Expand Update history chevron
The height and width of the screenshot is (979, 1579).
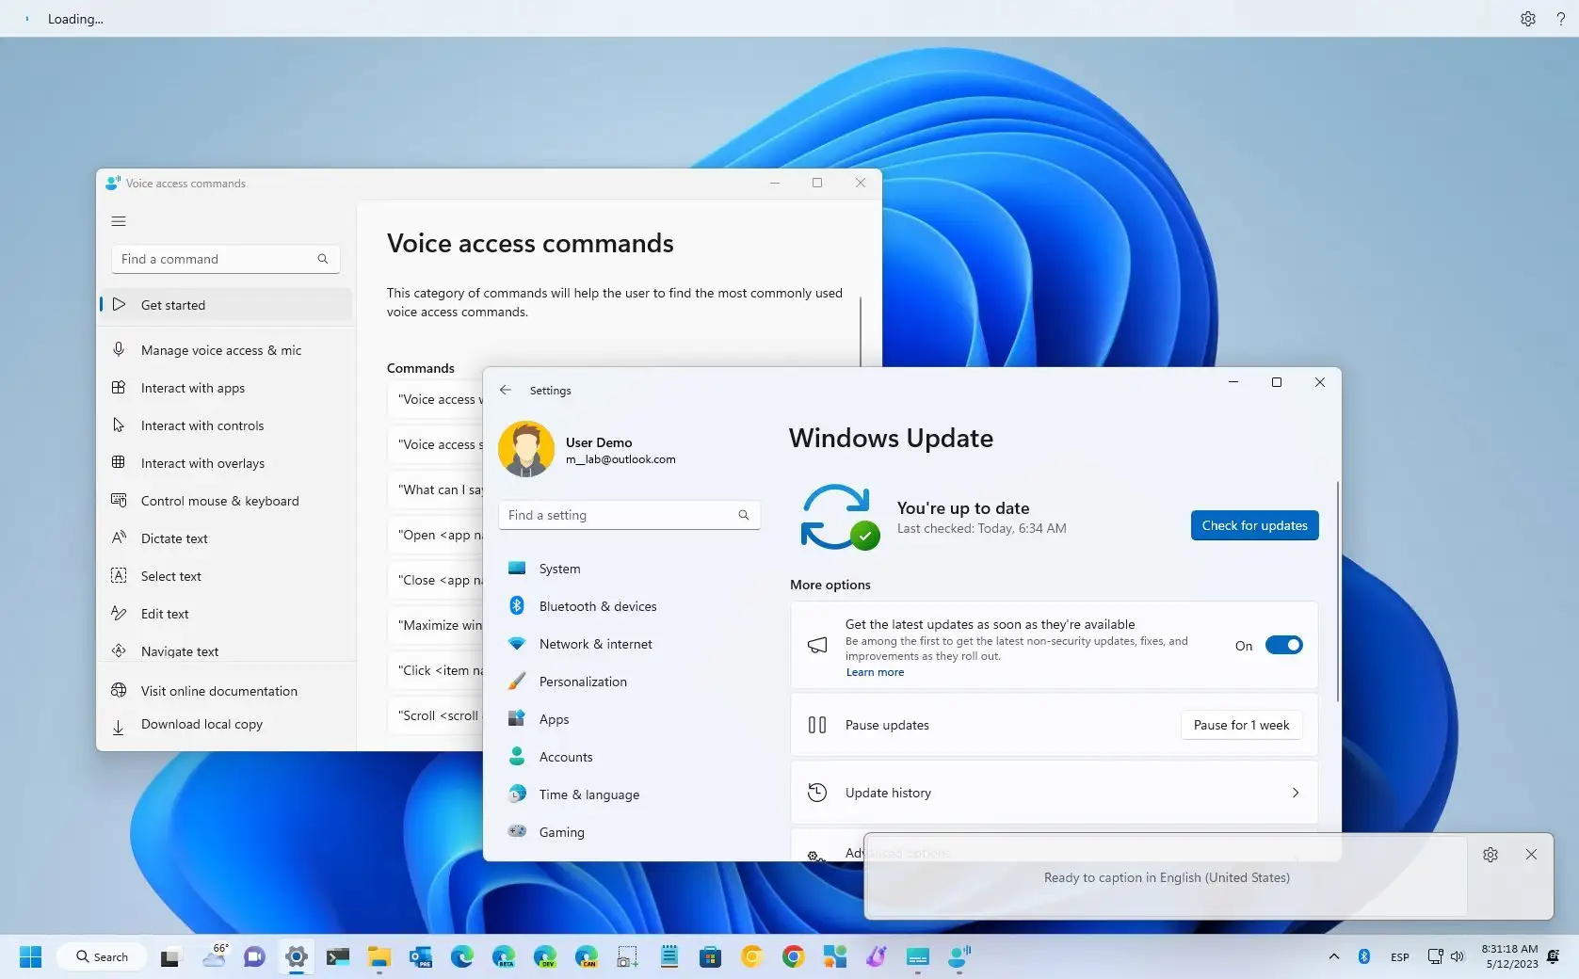coord(1296,793)
